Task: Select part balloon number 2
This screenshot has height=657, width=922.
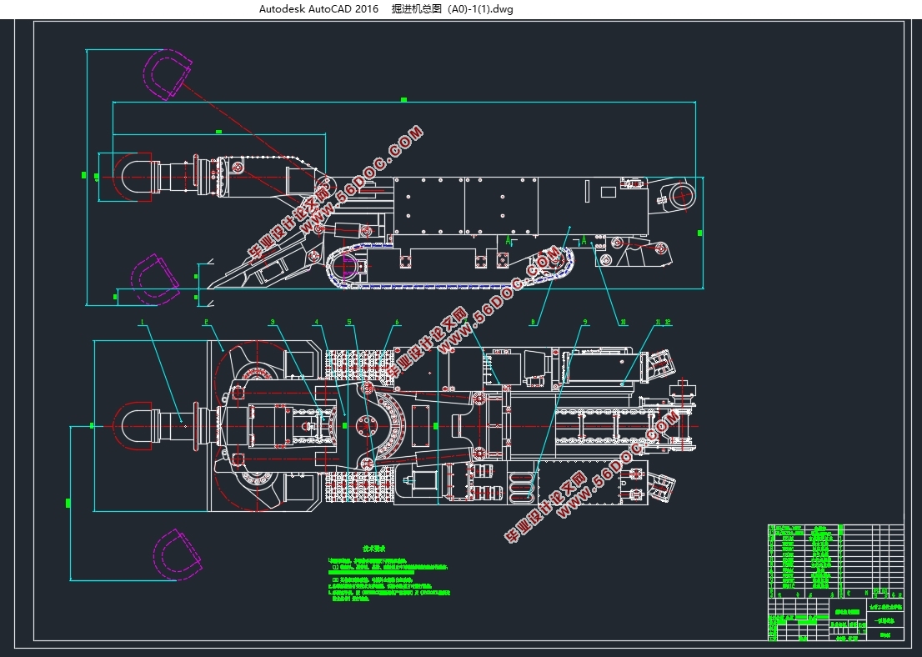Action: (x=206, y=322)
